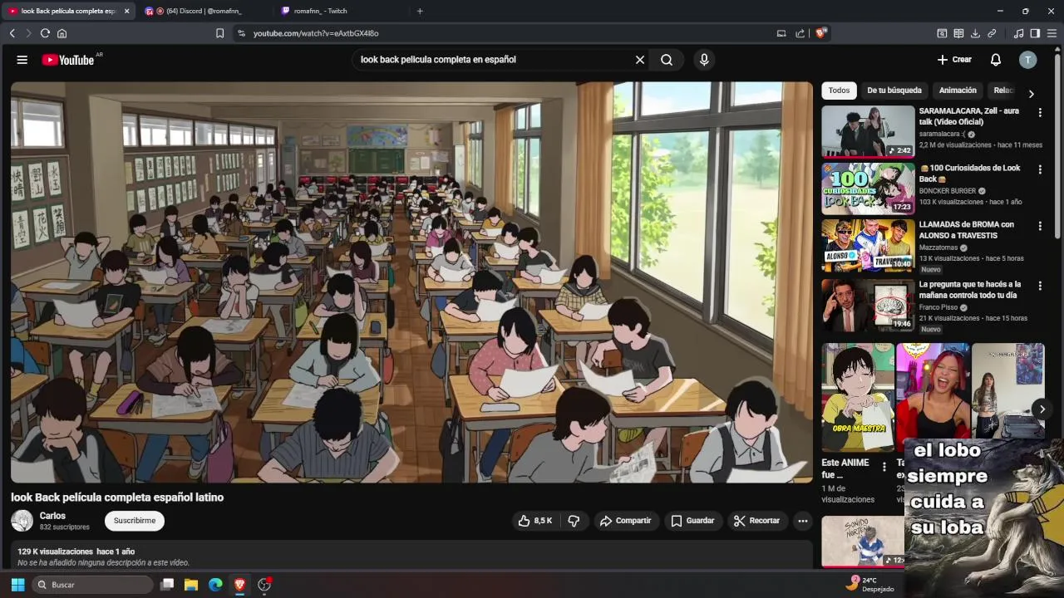
Task: Click the link chain icon in toolbar
Action: click(x=992, y=33)
